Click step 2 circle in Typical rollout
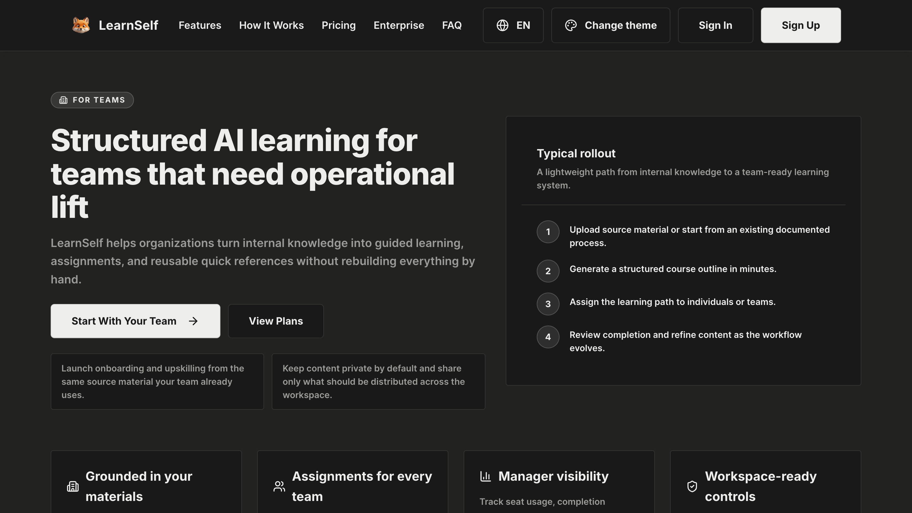 [x=548, y=271]
